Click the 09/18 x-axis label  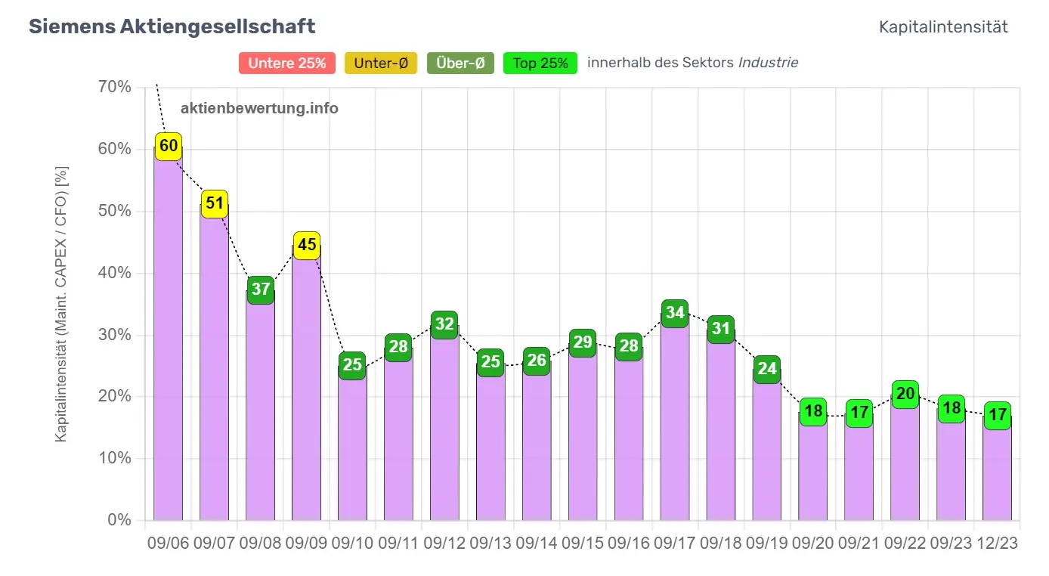pos(721,542)
